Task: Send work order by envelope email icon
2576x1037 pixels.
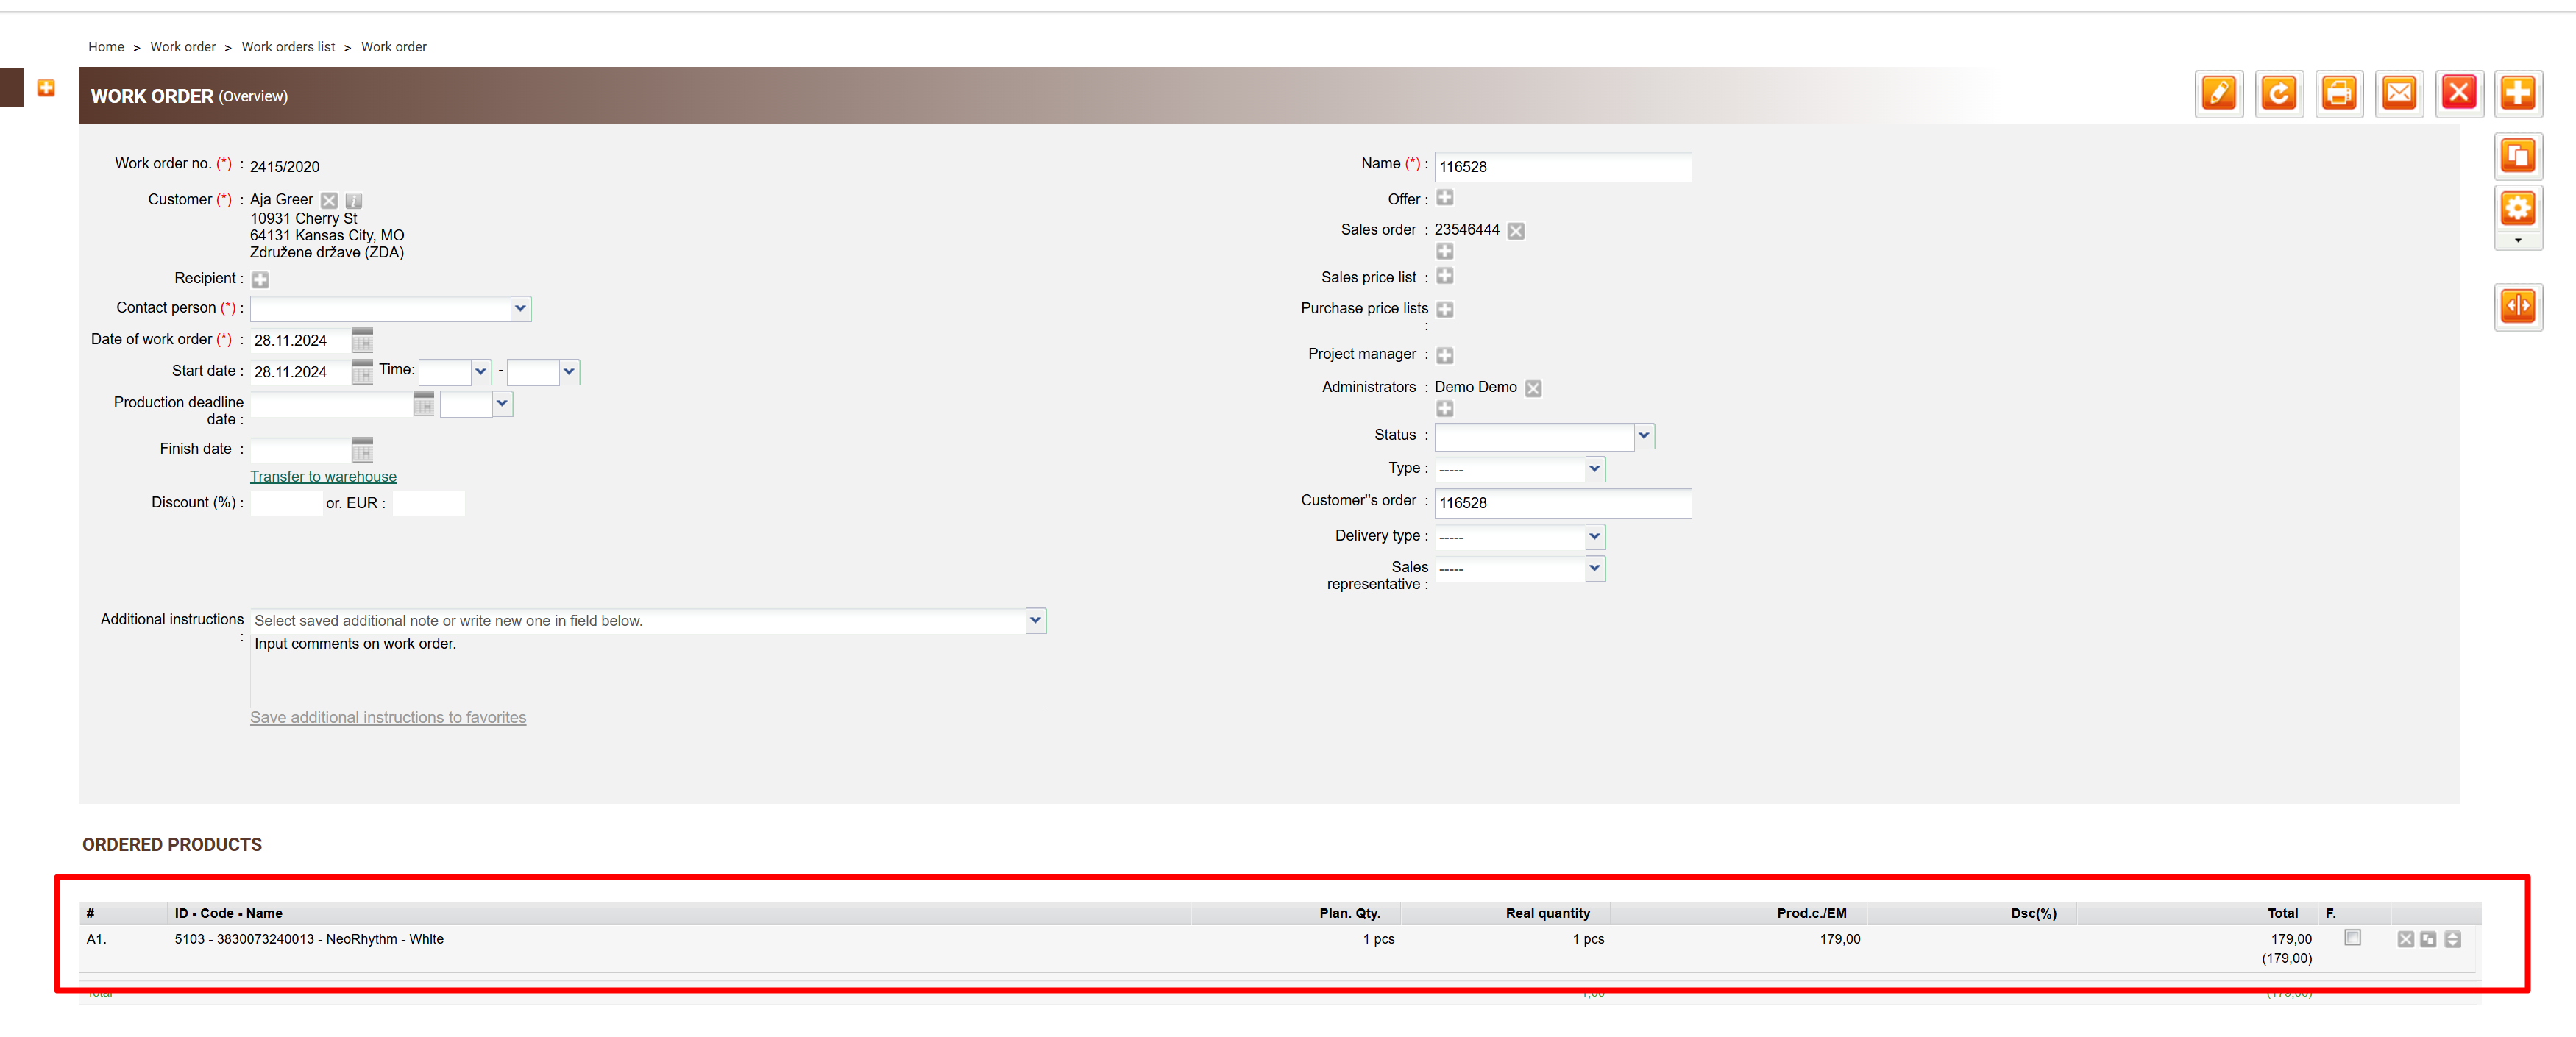Action: point(2398,94)
